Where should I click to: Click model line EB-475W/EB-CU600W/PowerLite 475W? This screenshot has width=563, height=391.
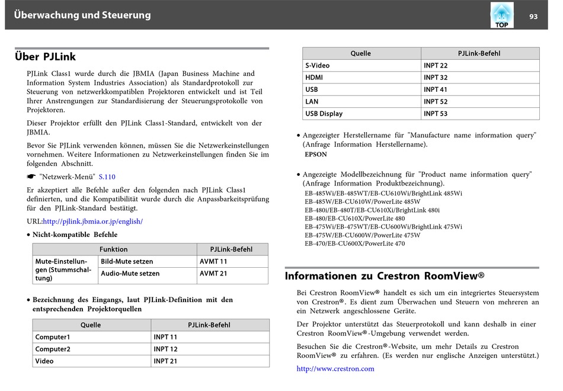[x=362, y=235]
